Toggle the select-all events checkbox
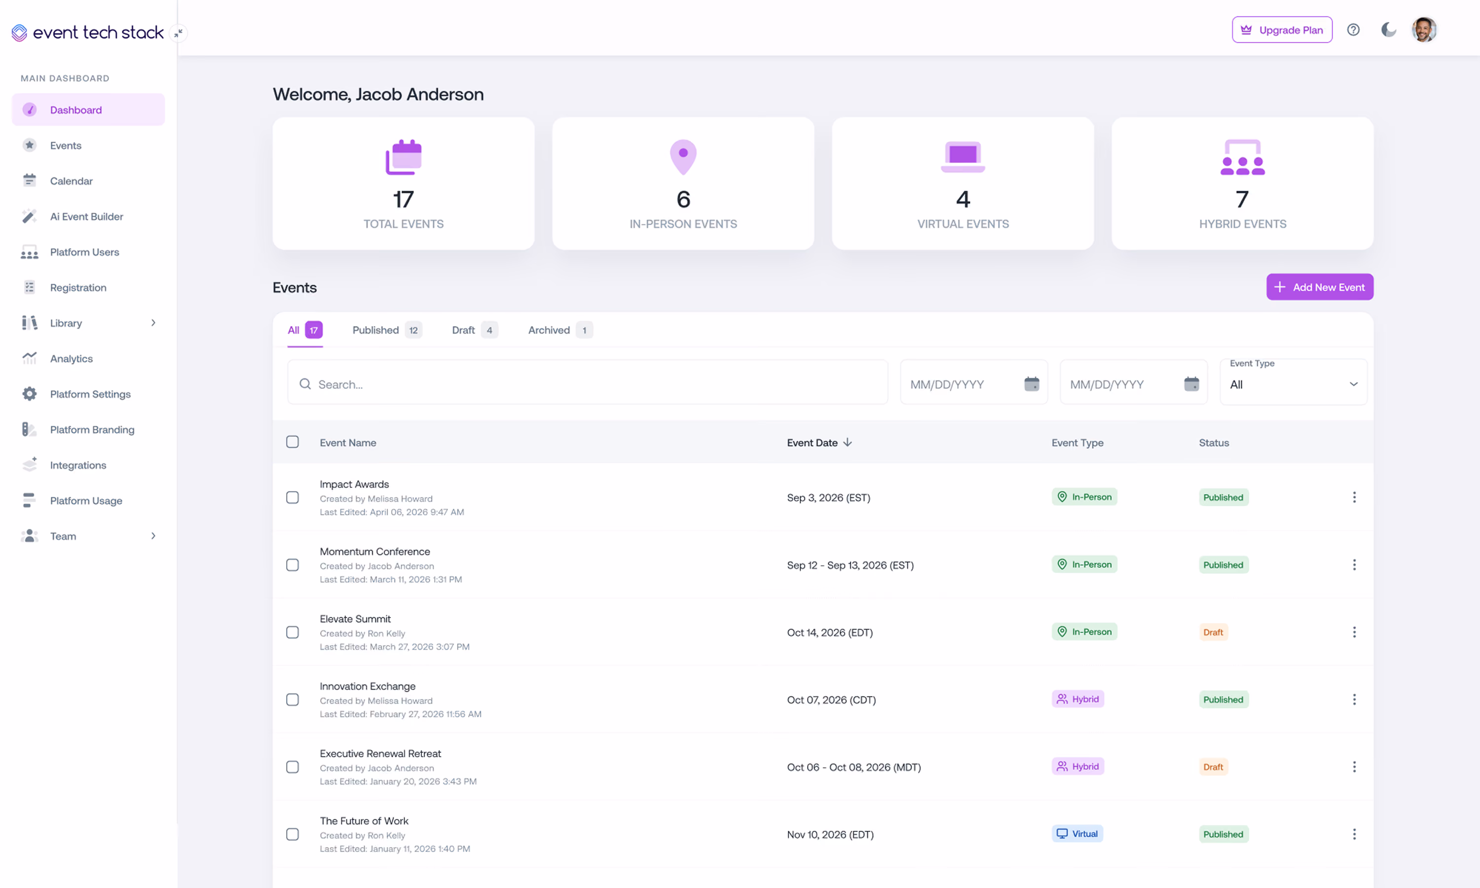The image size is (1480, 888). tap(293, 442)
